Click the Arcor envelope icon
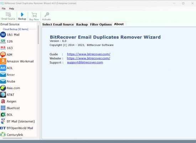196x143 pixels. (3, 75)
